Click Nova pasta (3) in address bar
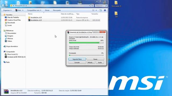The width and height of the screenshot is (172, 96). [x=20, y=6]
